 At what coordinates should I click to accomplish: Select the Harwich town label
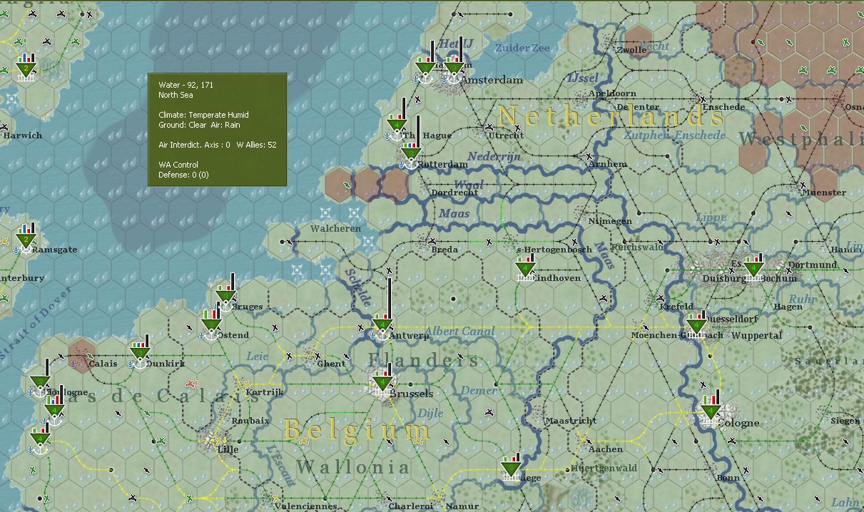pos(23,135)
